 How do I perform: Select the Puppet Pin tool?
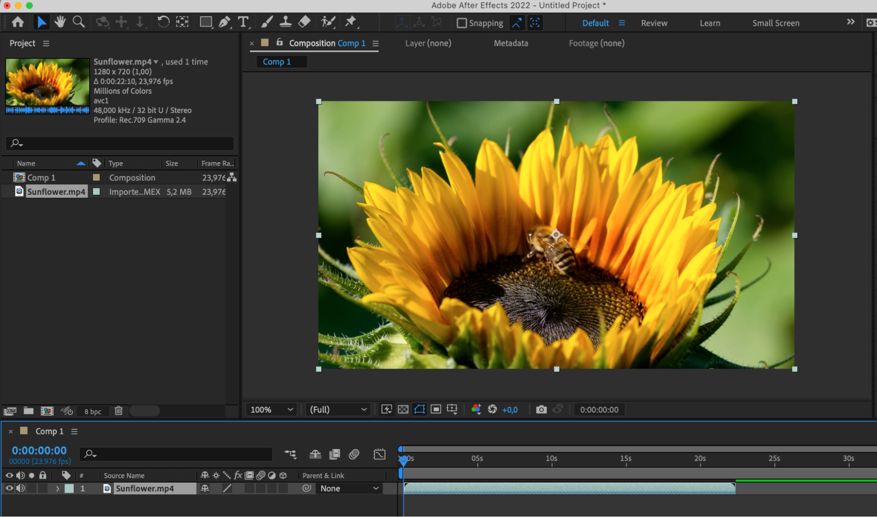click(351, 22)
